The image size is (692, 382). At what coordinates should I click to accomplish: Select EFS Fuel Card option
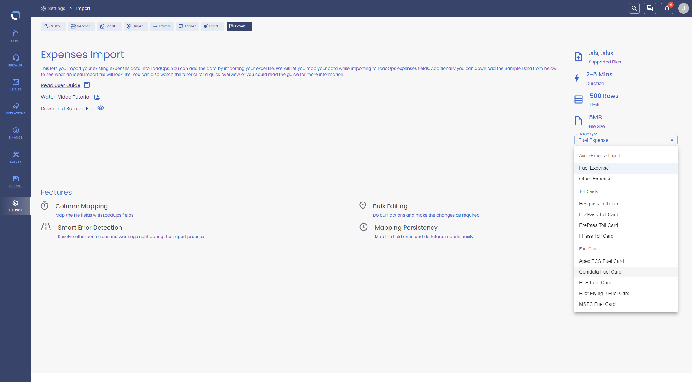pos(626,283)
